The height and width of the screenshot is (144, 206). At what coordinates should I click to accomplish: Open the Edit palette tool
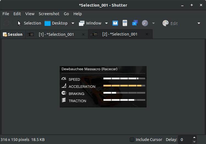pyautogui.click(x=170, y=23)
